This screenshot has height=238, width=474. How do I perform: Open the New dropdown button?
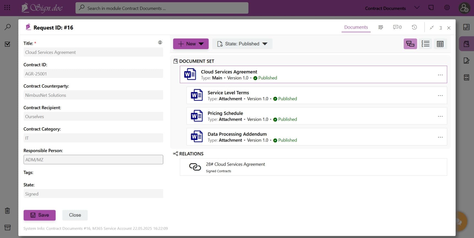pyautogui.click(x=191, y=44)
